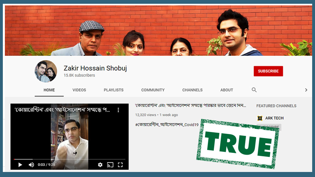Click the featured video thumbnail

(70, 136)
